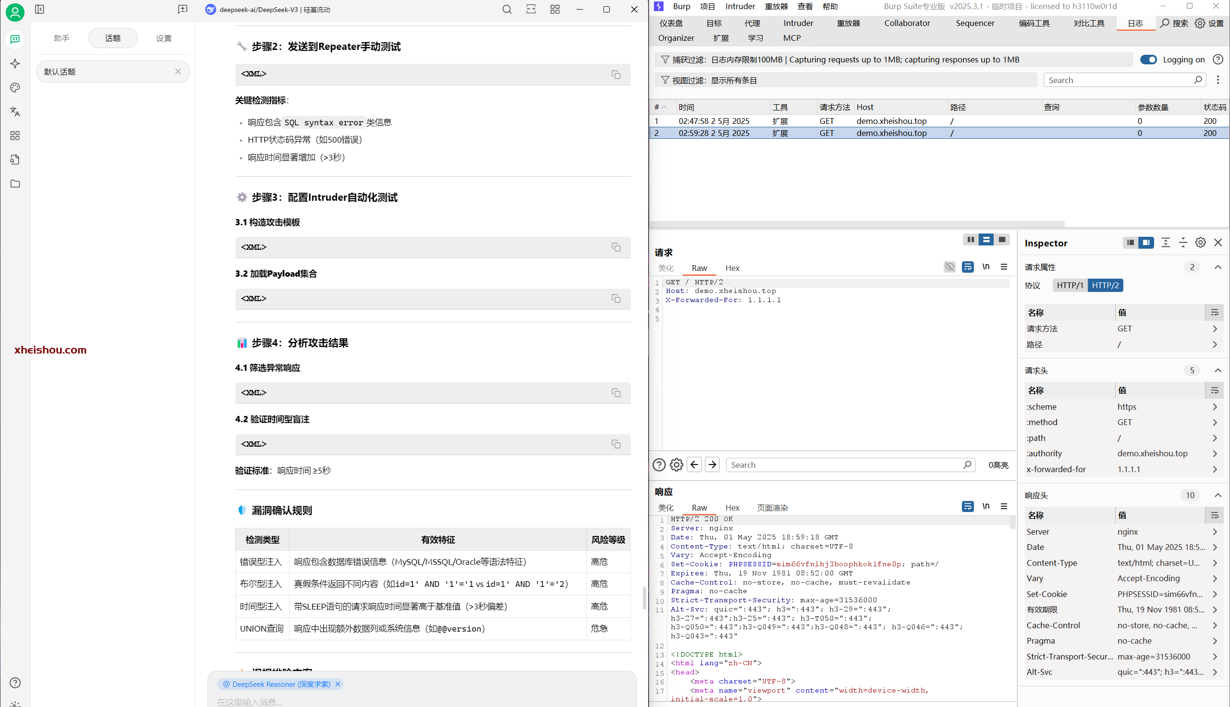Click Burp search magnifier 搜索
The width and height of the screenshot is (1230, 707).
pyautogui.click(x=1174, y=23)
